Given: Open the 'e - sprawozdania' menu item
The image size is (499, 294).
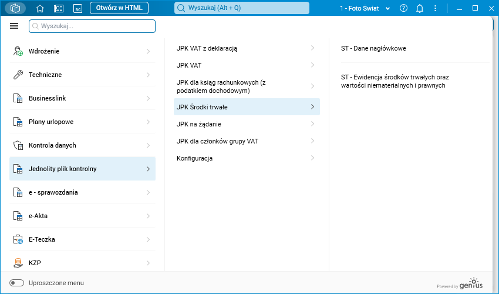Looking at the screenshot, I should [53, 192].
